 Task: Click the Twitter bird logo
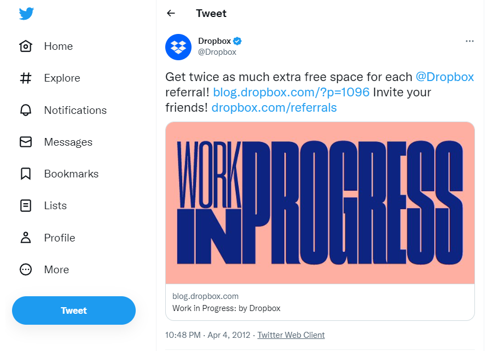[26, 14]
